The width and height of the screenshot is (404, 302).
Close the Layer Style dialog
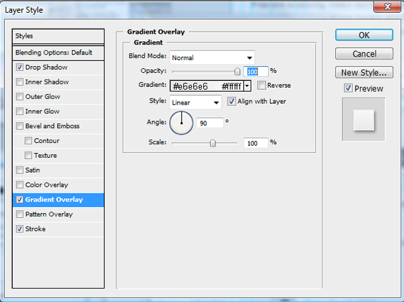tap(387, 7)
